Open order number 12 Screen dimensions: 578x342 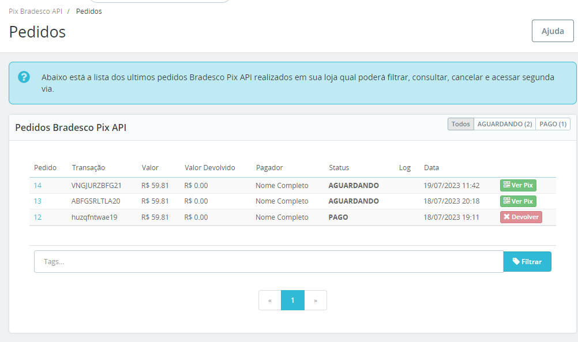(37, 217)
